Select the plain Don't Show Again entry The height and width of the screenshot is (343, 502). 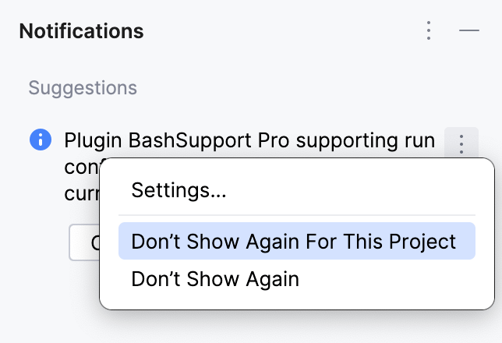click(215, 279)
